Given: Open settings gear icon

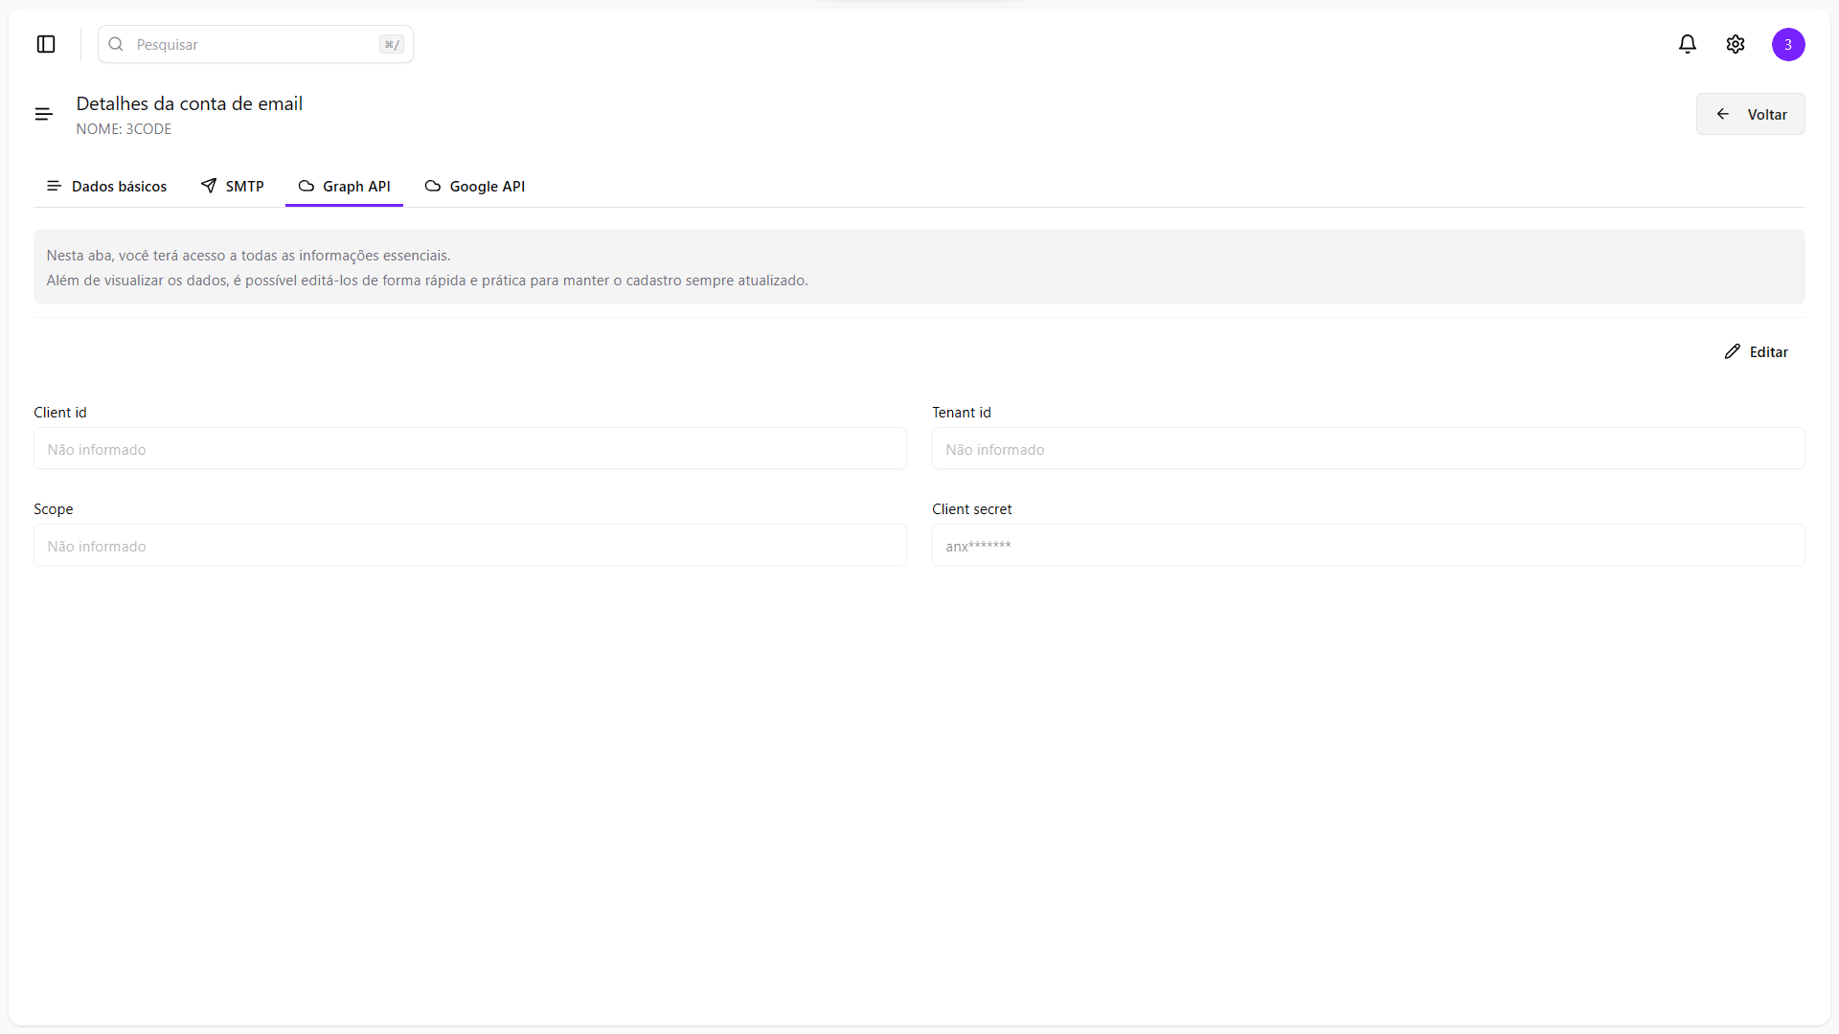Looking at the screenshot, I should tap(1736, 44).
